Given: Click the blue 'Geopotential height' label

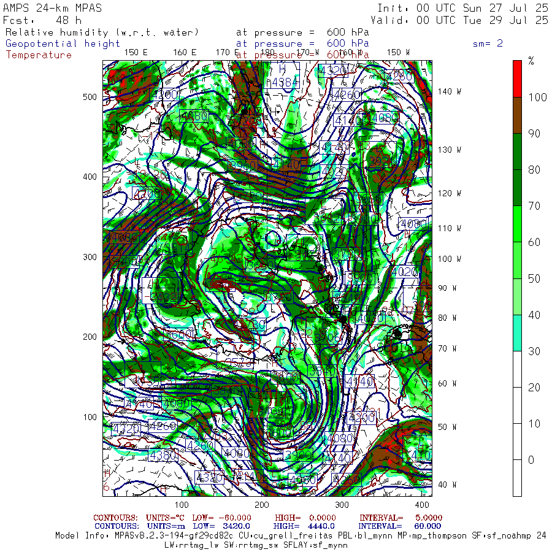Looking at the screenshot, I should coord(63,44).
